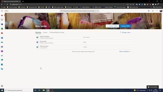
Task: Open the Comentários feedback button
Action: tap(153, 87)
